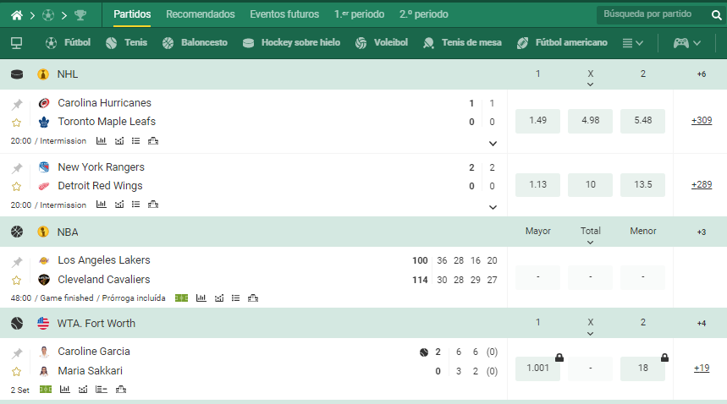Filter by Fútbol sport
This screenshot has width=727, height=404.
click(68, 42)
